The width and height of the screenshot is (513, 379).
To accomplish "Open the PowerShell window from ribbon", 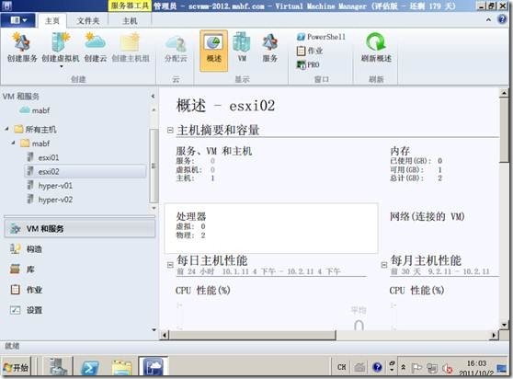I will click(321, 37).
